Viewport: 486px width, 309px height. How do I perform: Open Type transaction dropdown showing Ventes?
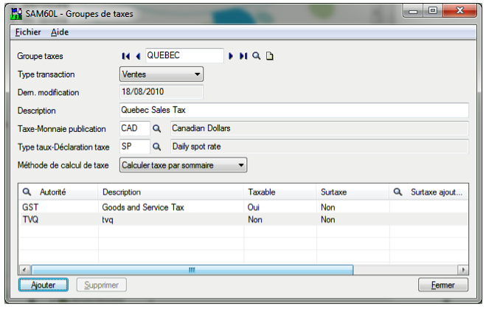(x=162, y=74)
